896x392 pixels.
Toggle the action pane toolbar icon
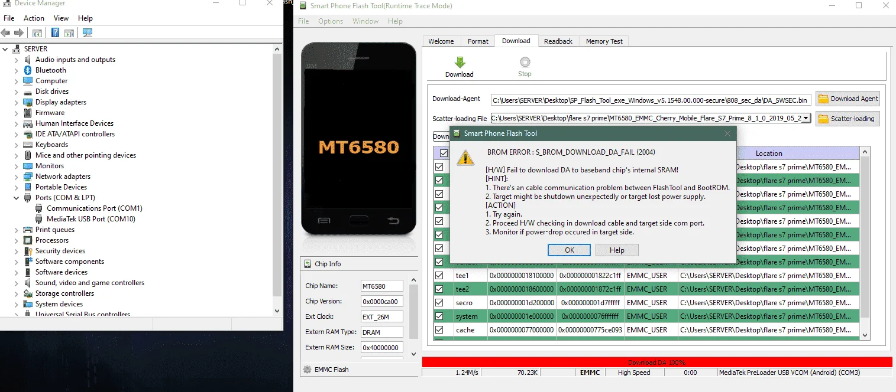pos(69,33)
